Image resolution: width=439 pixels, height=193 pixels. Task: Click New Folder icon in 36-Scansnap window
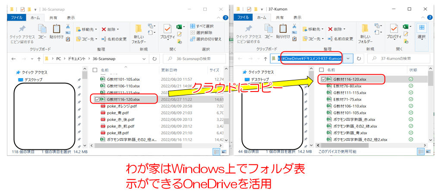pos(139,34)
